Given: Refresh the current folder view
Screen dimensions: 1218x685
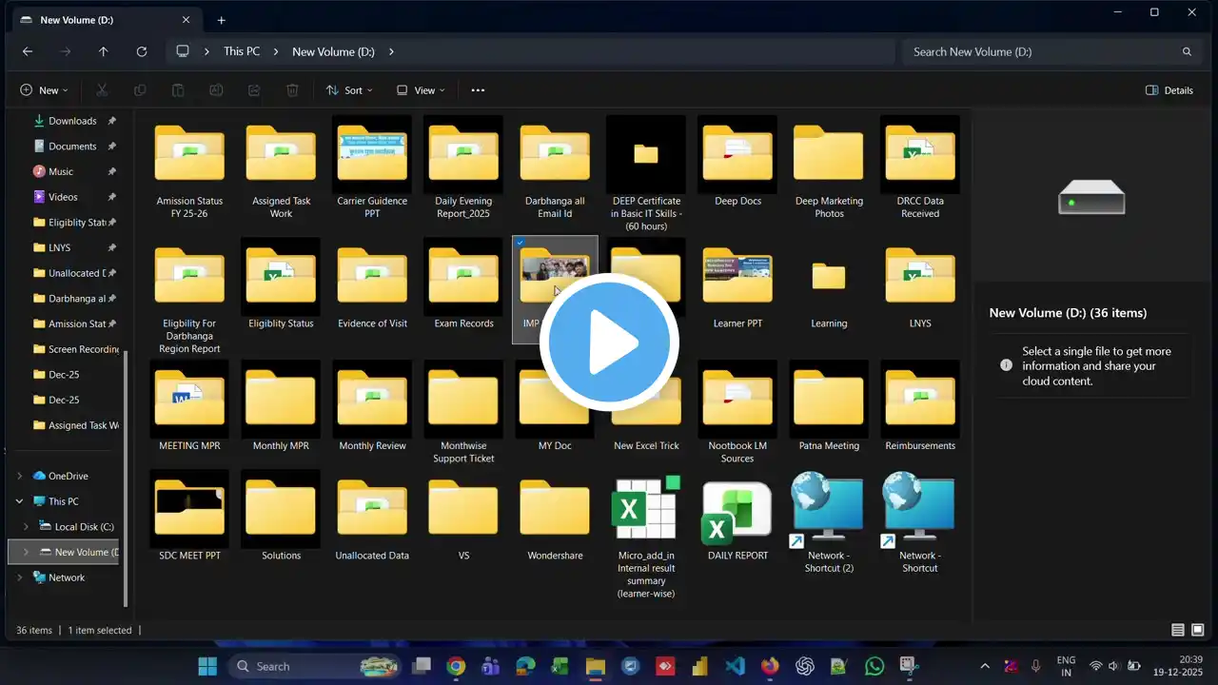Looking at the screenshot, I should (x=142, y=51).
